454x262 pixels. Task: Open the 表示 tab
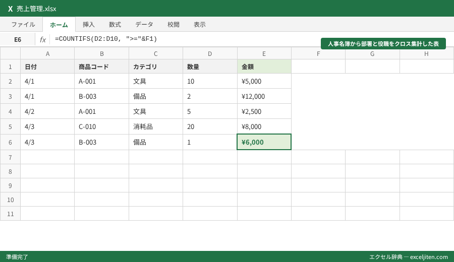coord(200,25)
